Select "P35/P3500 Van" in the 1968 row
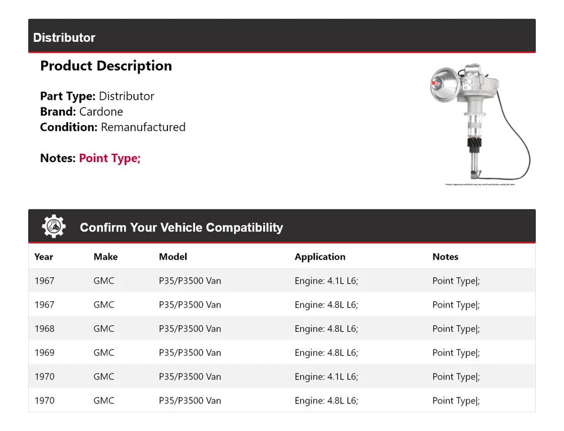 (x=190, y=329)
